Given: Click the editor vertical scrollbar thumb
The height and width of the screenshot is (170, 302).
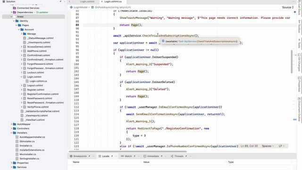Looking at the screenshot, I should [x=292, y=62].
